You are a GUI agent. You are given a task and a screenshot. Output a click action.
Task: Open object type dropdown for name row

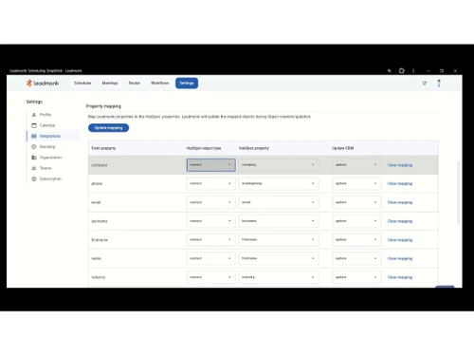[211, 258]
